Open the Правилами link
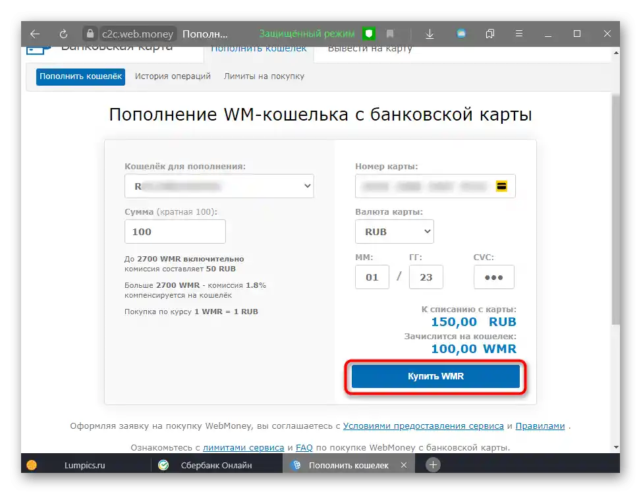The width and height of the screenshot is (641, 494). point(540,425)
